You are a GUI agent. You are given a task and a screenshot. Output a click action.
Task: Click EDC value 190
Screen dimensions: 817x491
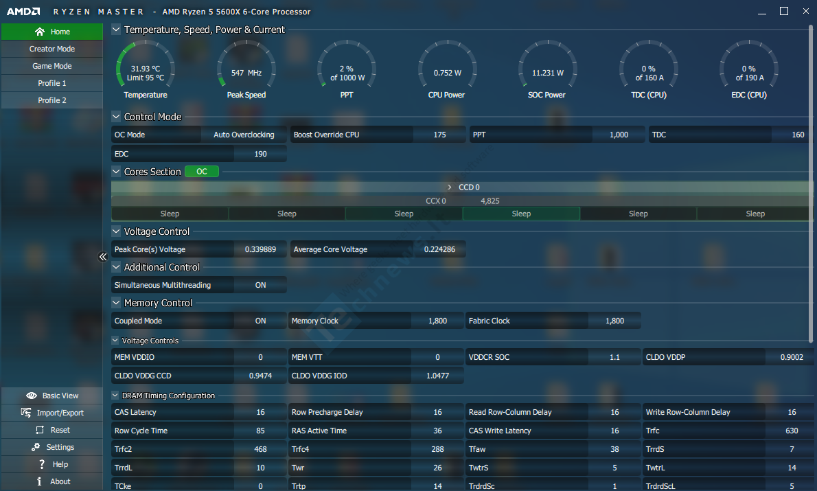(x=260, y=154)
